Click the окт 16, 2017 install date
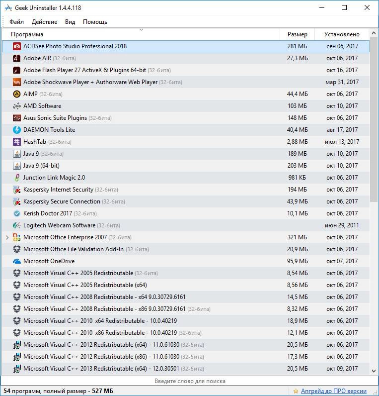379x396 pixels. (x=342, y=70)
